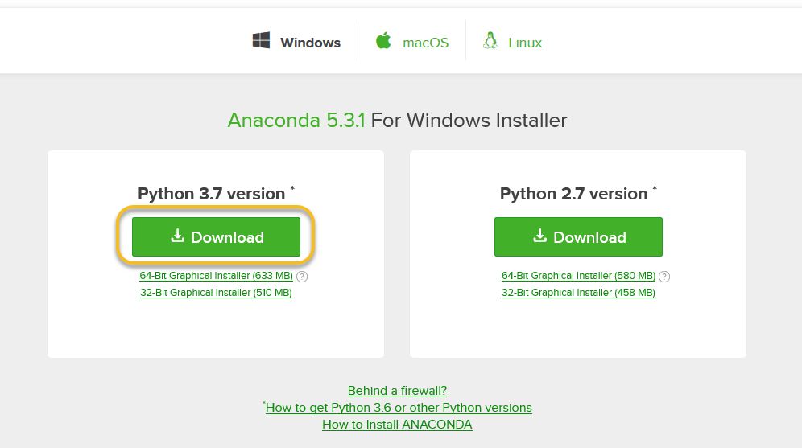
Task: Open the How to Install ANACONDA link
Action: coord(397,425)
